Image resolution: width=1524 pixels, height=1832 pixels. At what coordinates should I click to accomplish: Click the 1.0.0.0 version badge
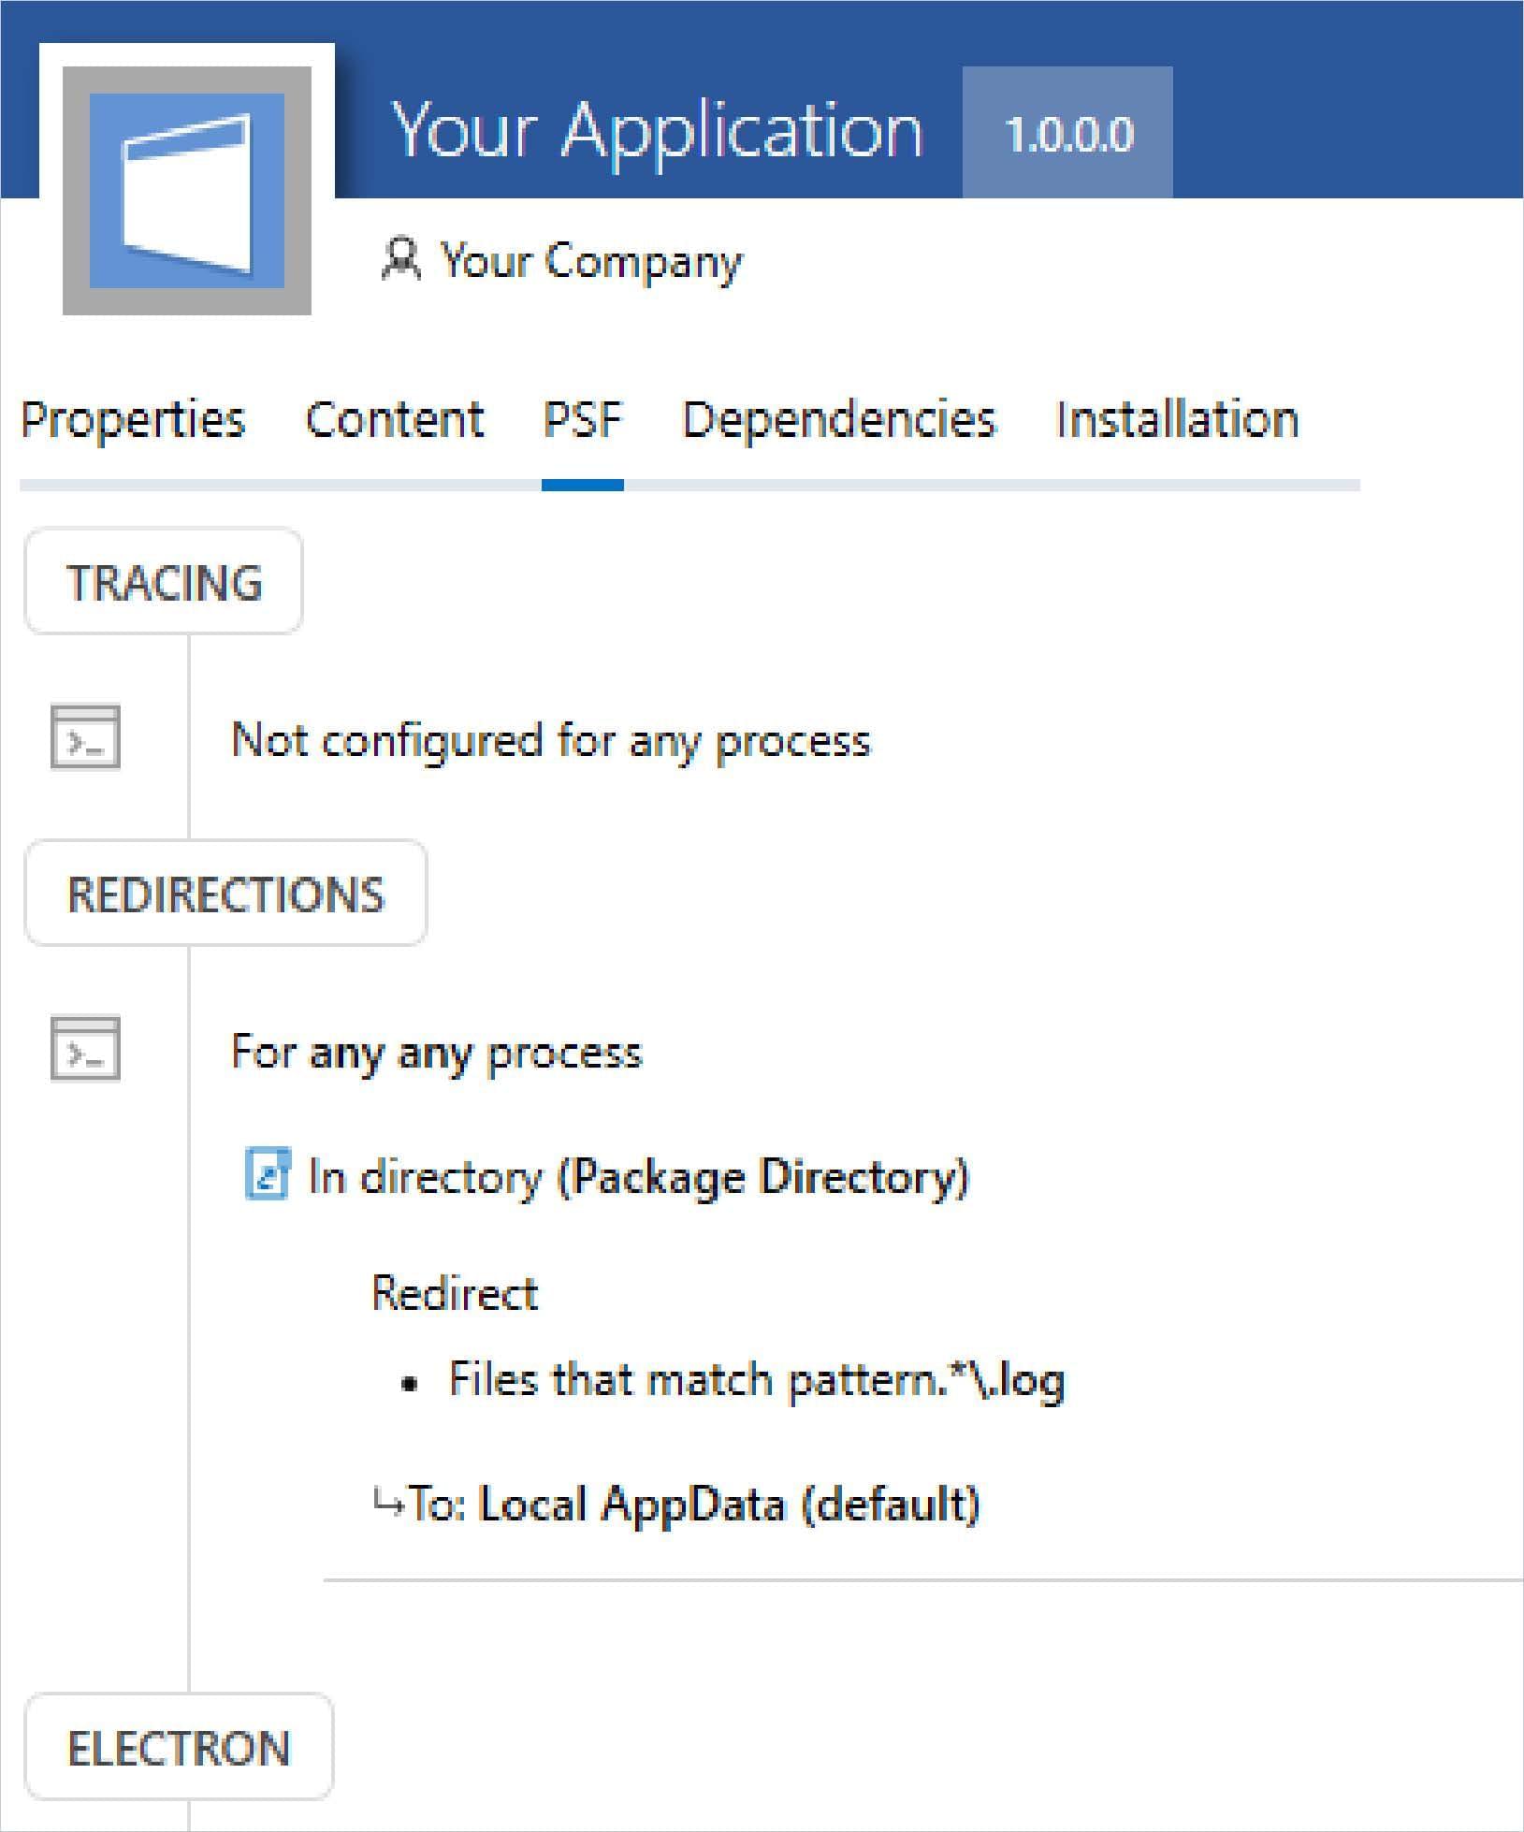click(1067, 133)
